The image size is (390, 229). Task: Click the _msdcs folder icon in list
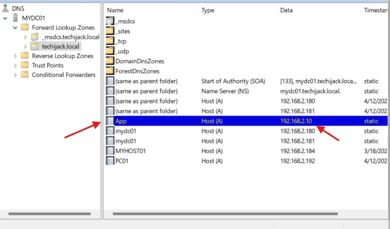tap(110, 21)
